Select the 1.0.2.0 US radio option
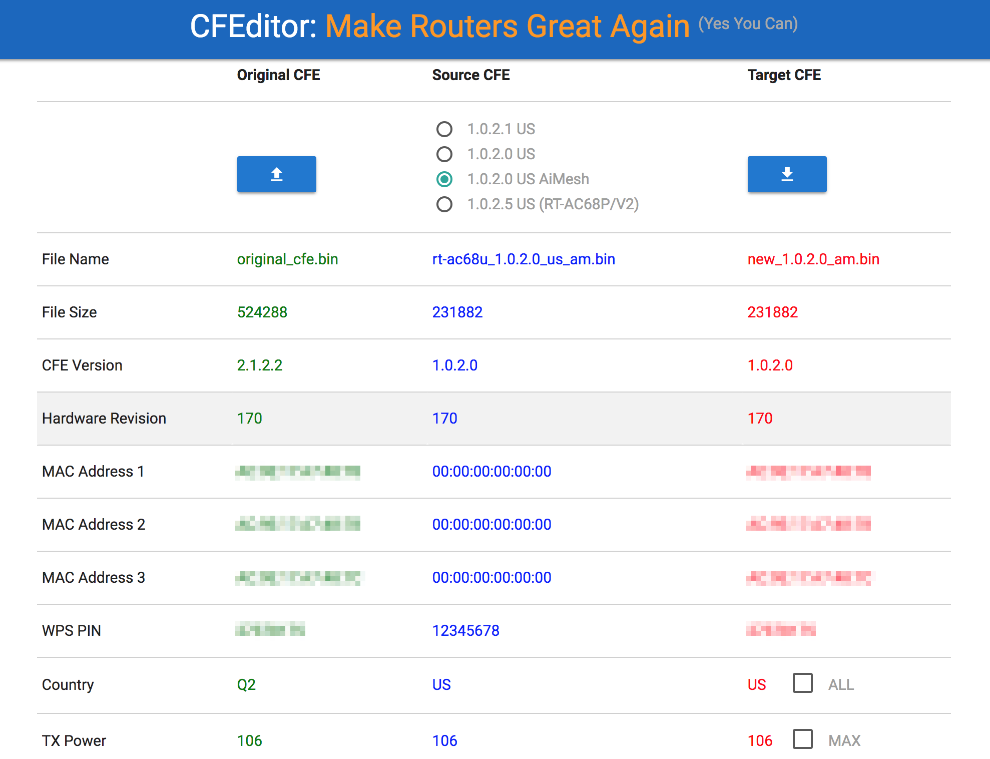 click(x=444, y=154)
